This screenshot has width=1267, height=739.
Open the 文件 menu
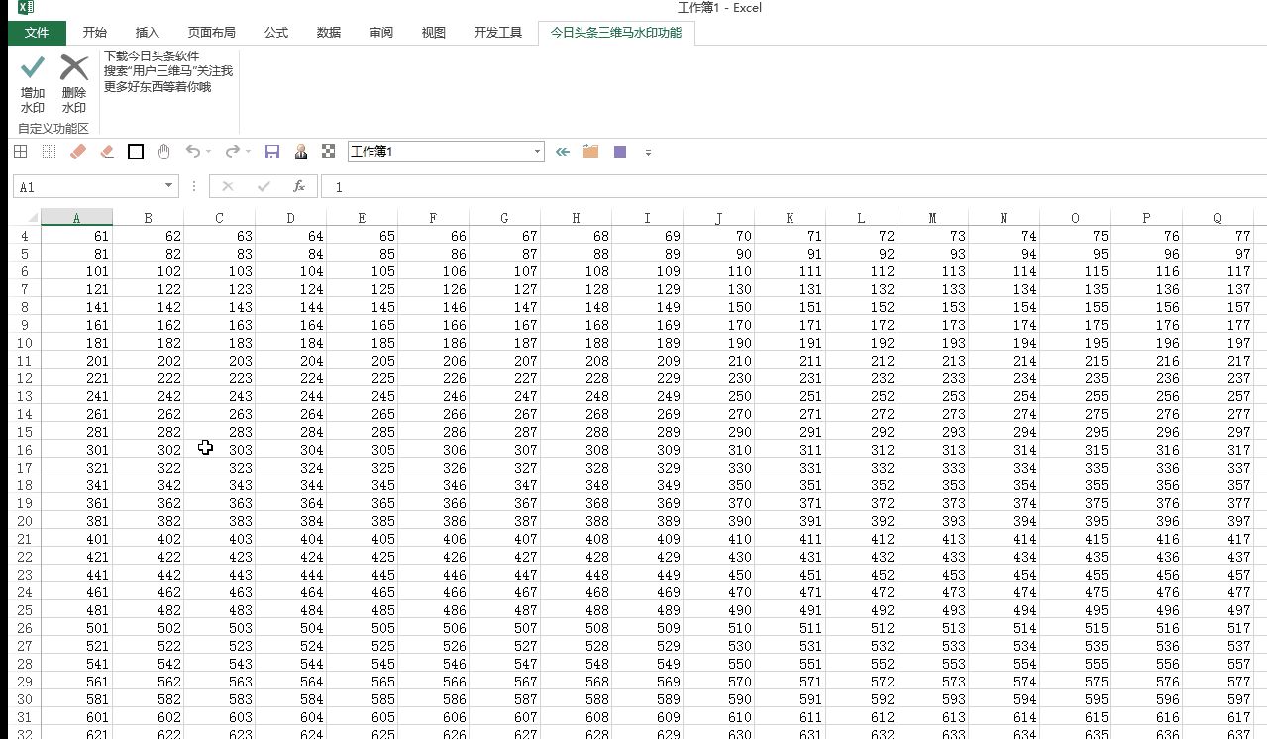click(x=37, y=33)
